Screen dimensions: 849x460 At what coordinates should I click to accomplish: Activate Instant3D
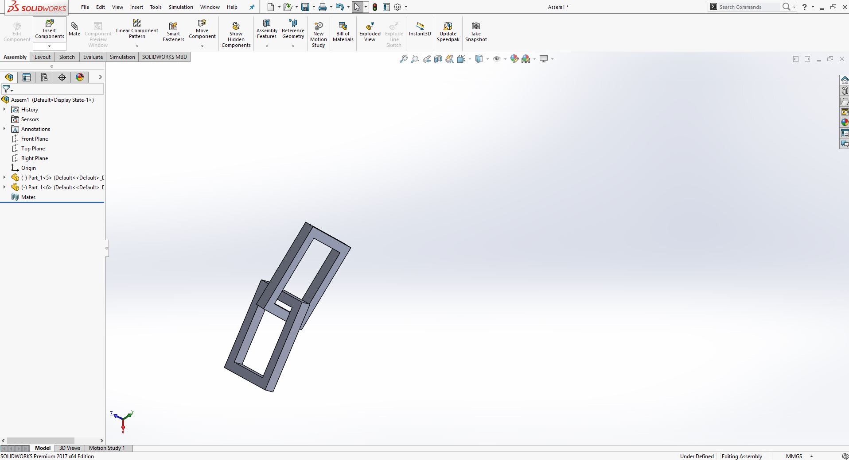pos(419,29)
